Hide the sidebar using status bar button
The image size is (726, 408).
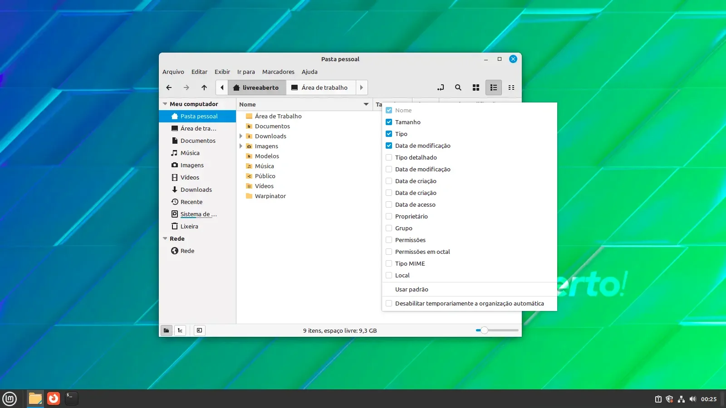click(199, 330)
